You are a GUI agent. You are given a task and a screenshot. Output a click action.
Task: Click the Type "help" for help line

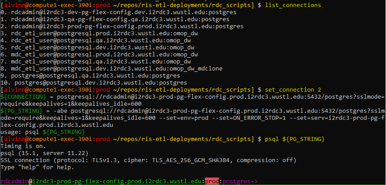coord(37,167)
